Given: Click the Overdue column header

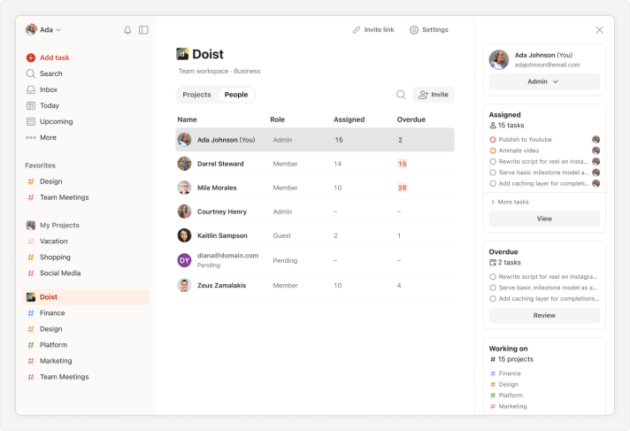Looking at the screenshot, I should pos(411,119).
